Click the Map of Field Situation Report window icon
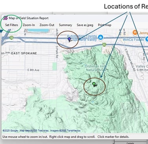The height and width of the screenshot is (144, 148). coord(6,18)
